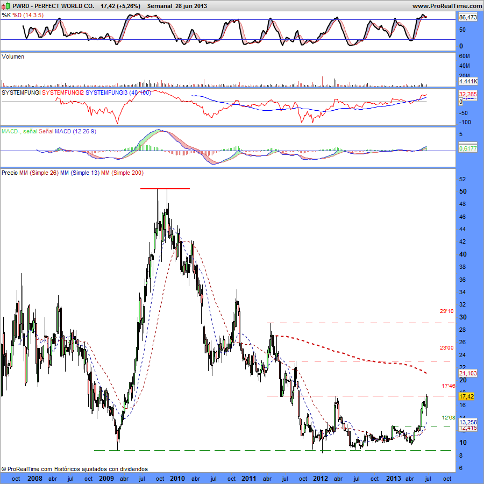Viewport: 484px width, 484px height.
Task: Click the 21,103 moving average price tag
Action: (x=468, y=373)
